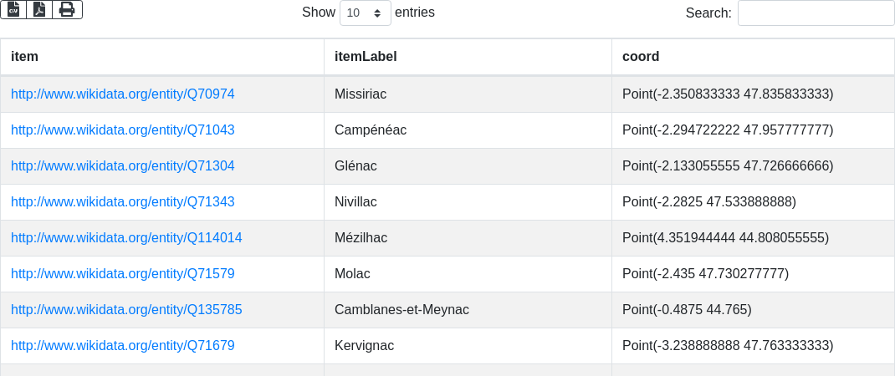Focus the Search input field
The height and width of the screenshot is (376, 895).
click(x=816, y=13)
